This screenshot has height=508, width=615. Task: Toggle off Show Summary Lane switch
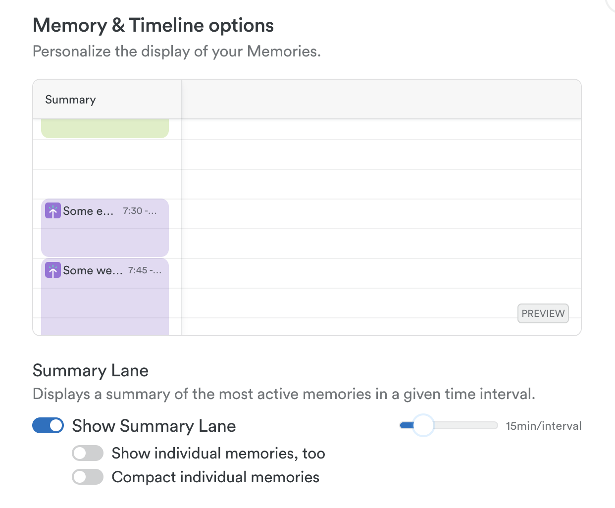pyautogui.click(x=48, y=425)
